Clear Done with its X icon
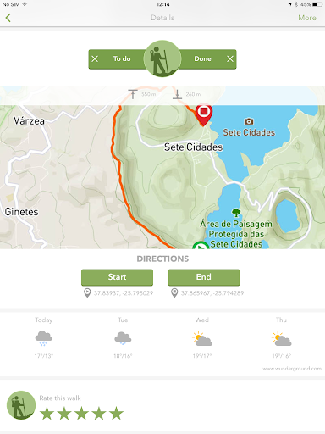Screen dimensions: 325x434 coord(230,58)
